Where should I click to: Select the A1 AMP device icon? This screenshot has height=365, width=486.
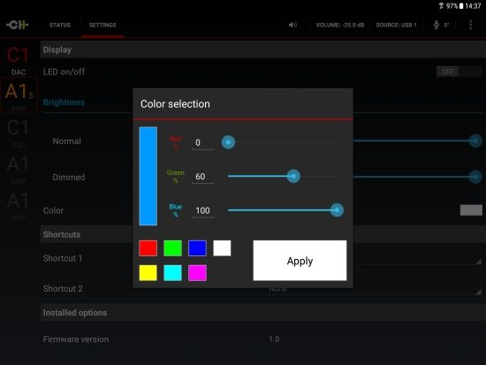coord(19,95)
